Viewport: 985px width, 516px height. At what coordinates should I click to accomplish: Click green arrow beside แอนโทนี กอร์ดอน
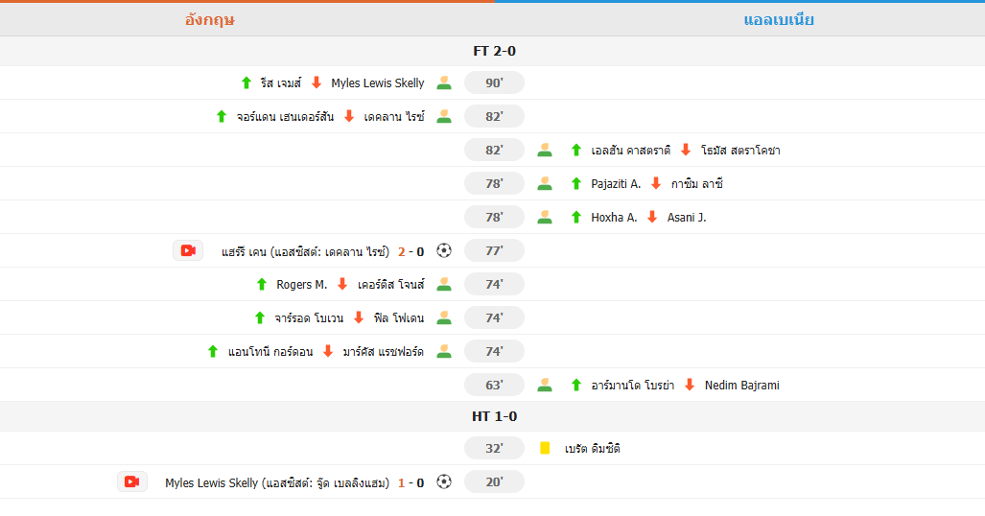pyautogui.click(x=213, y=351)
